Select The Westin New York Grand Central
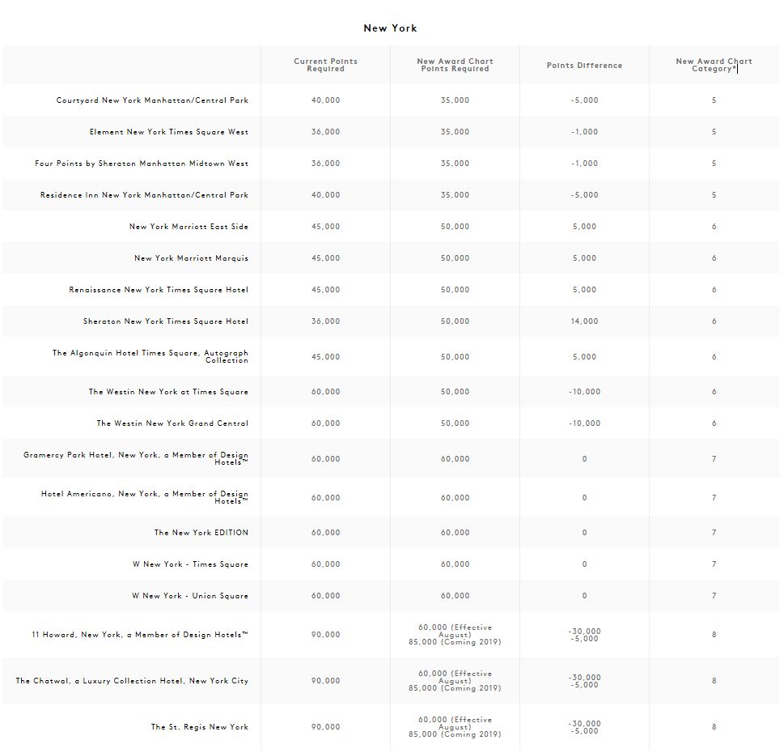This screenshot has height=753, width=784. click(172, 423)
